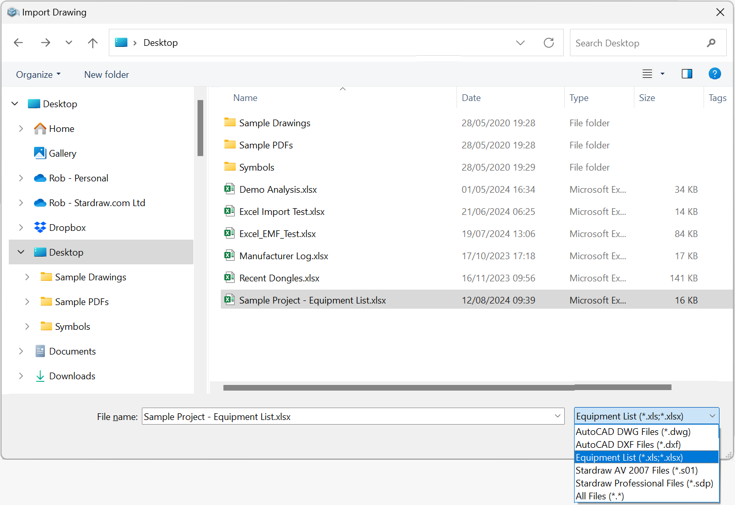Choose AutoCAD DXF Files (*.dxf) filter
Screen dimensions: 735x505
coord(647,445)
